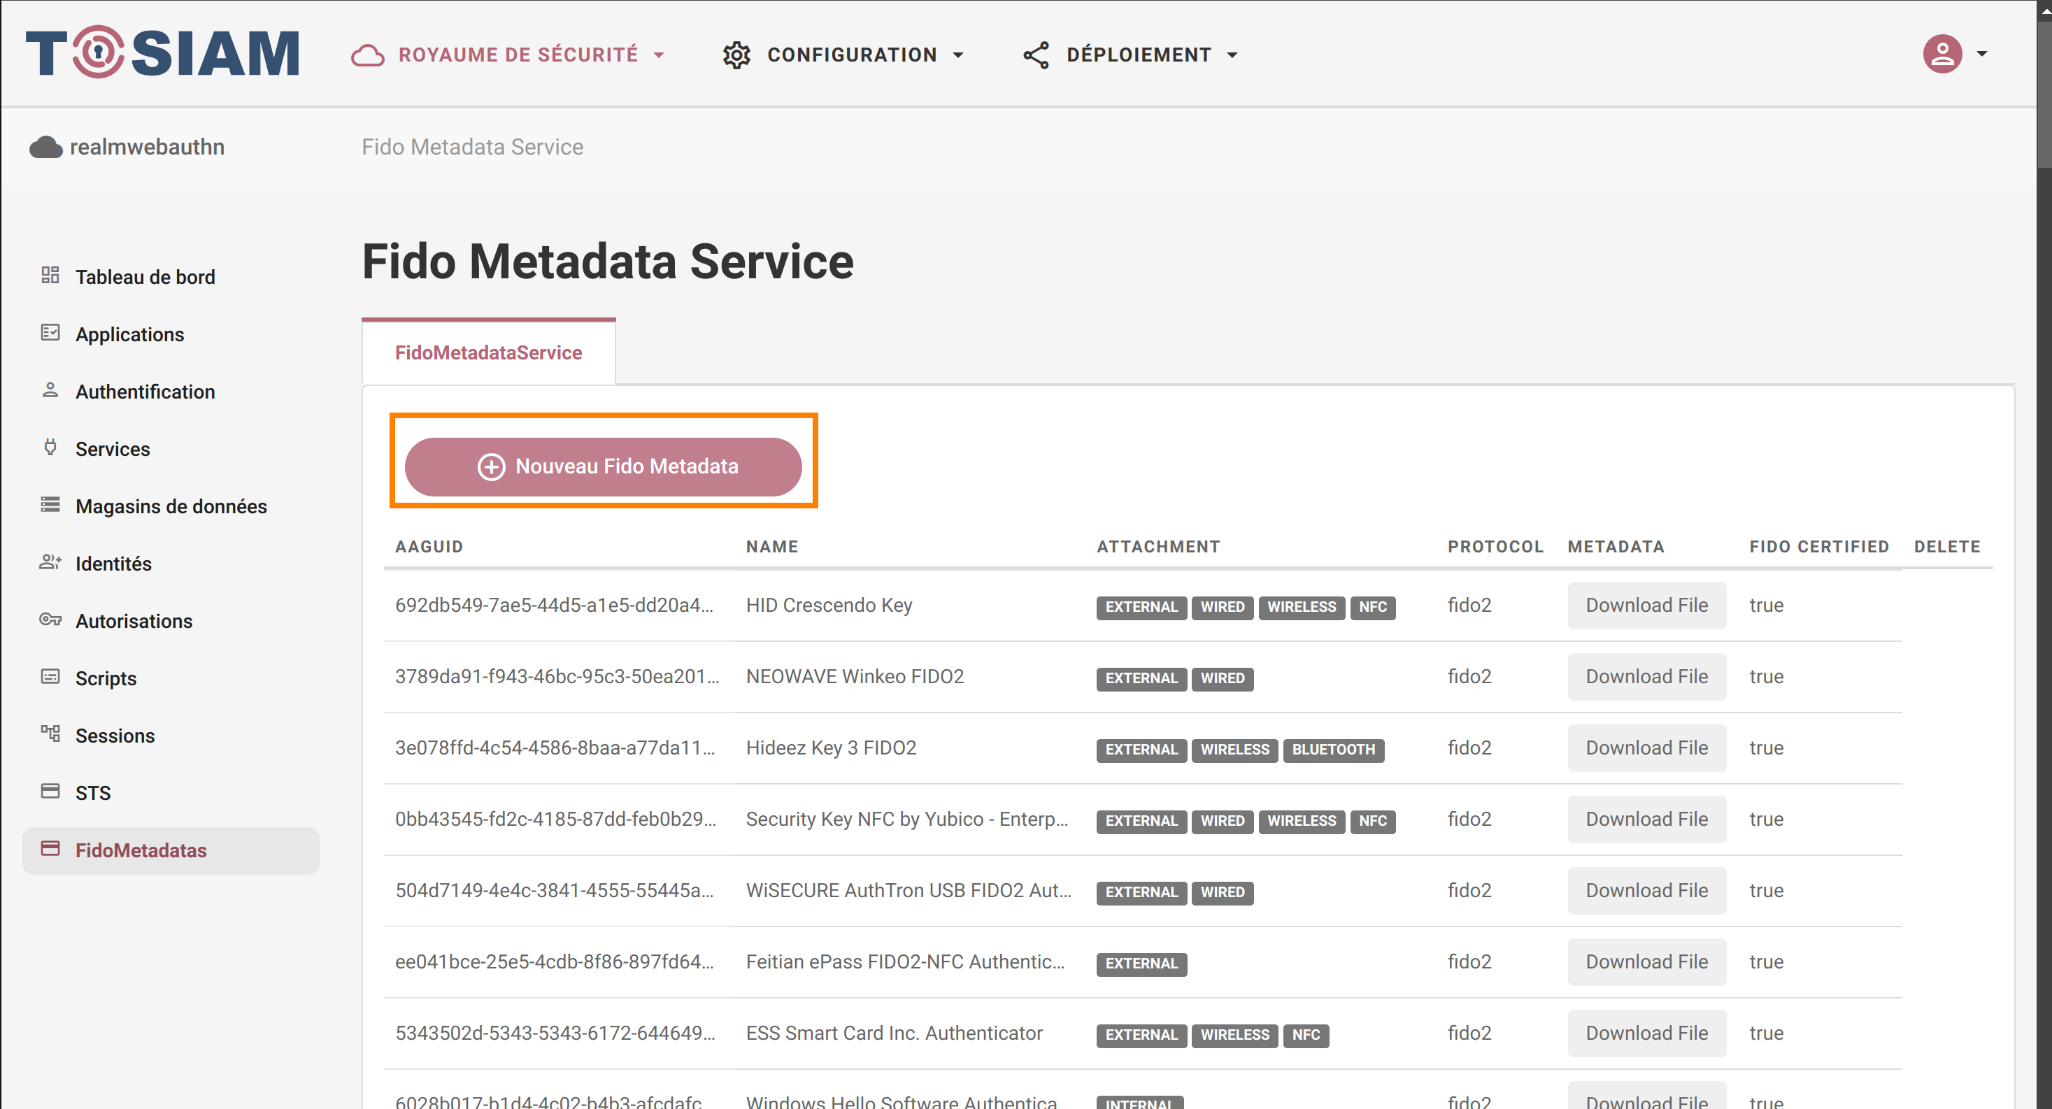Click the user account avatar icon
The width and height of the screenshot is (2052, 1109).
1943,54
